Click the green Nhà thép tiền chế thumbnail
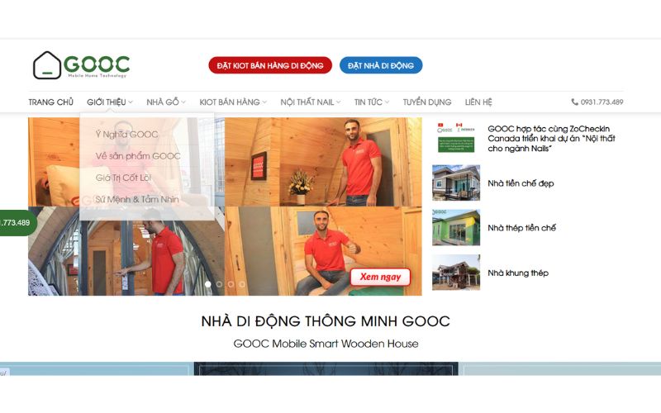 coord(456,228)
